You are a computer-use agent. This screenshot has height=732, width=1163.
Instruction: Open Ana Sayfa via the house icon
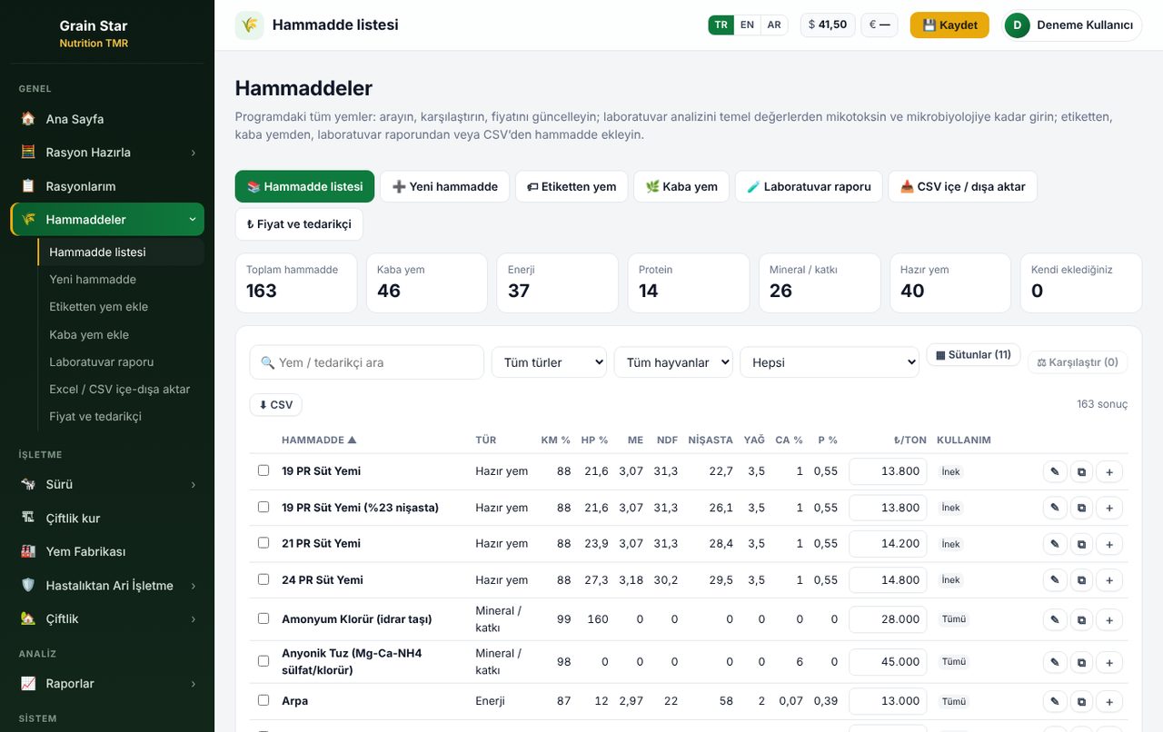[x=28, y=119]
